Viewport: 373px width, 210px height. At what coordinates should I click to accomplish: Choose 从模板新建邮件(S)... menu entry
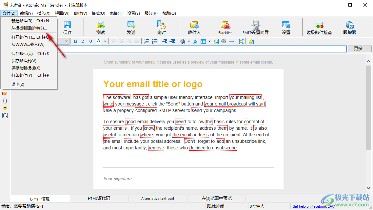pyautogui.click(x=29, y=28)
